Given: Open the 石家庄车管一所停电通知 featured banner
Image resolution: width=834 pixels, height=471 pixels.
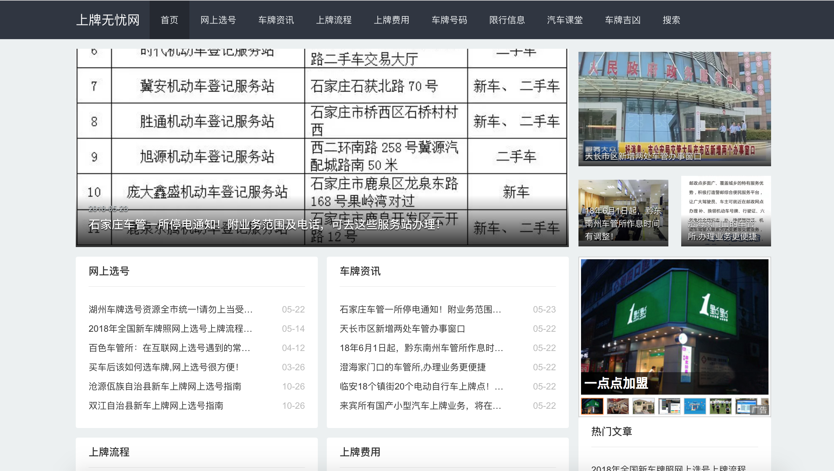Looking at the screenshot, I should (322, 148).
